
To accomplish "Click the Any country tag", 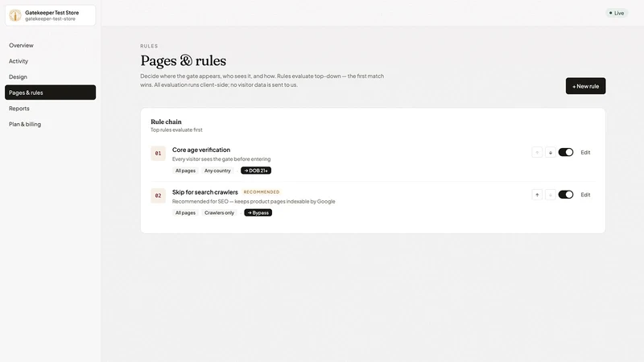I will click(217, 171).
